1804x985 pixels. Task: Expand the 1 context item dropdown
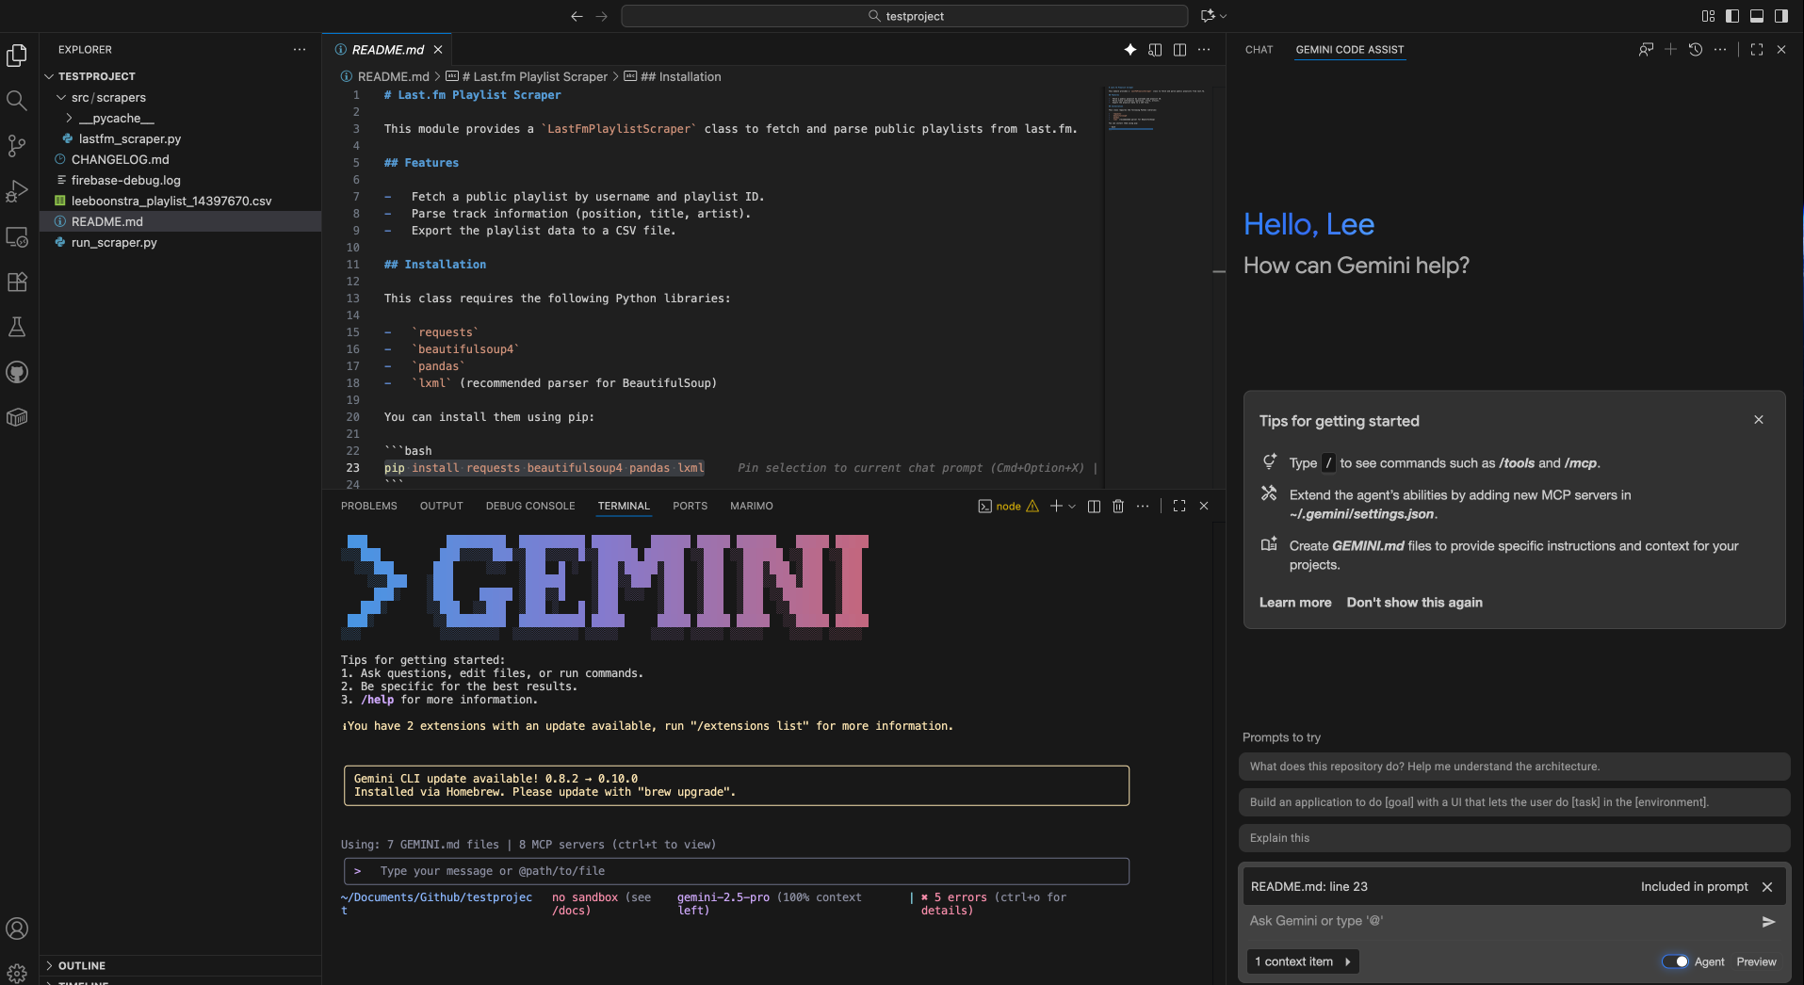tap(1303, 961)
